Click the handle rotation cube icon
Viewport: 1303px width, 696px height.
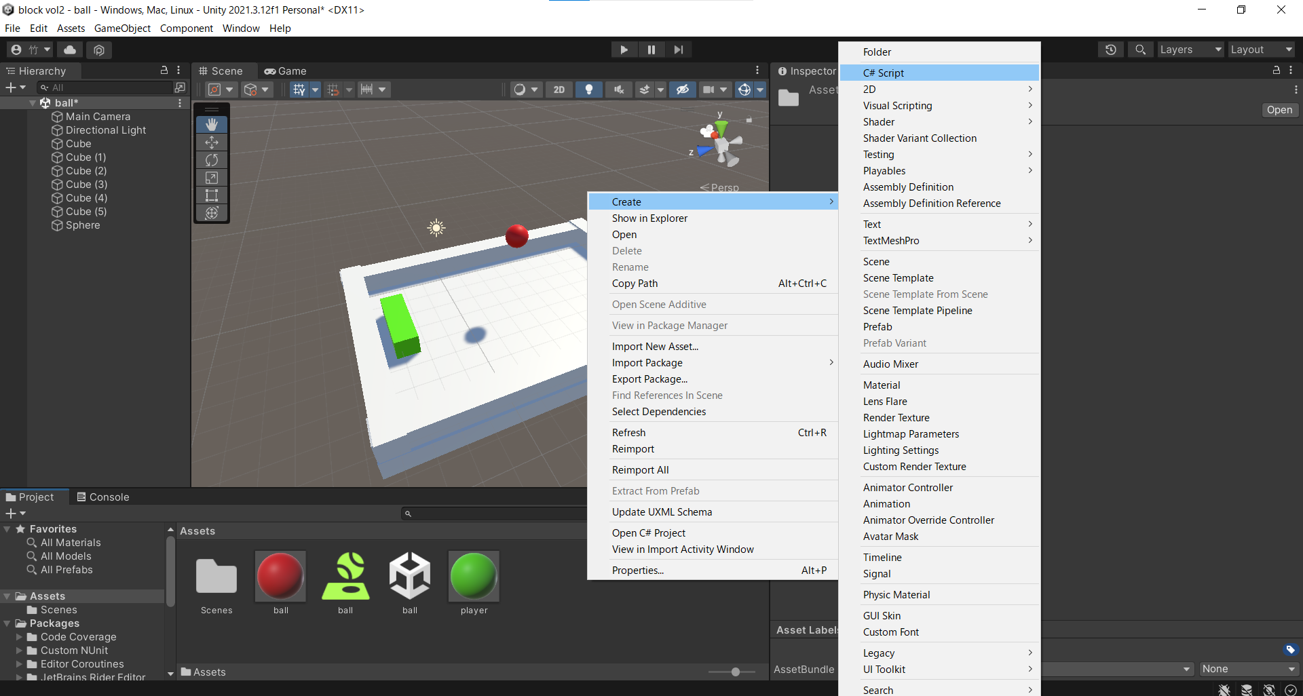(x=250, y=90)
